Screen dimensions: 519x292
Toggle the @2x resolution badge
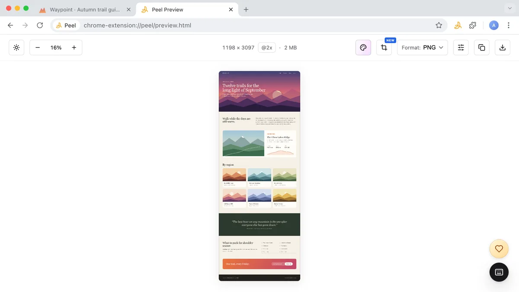click(267, 47)
